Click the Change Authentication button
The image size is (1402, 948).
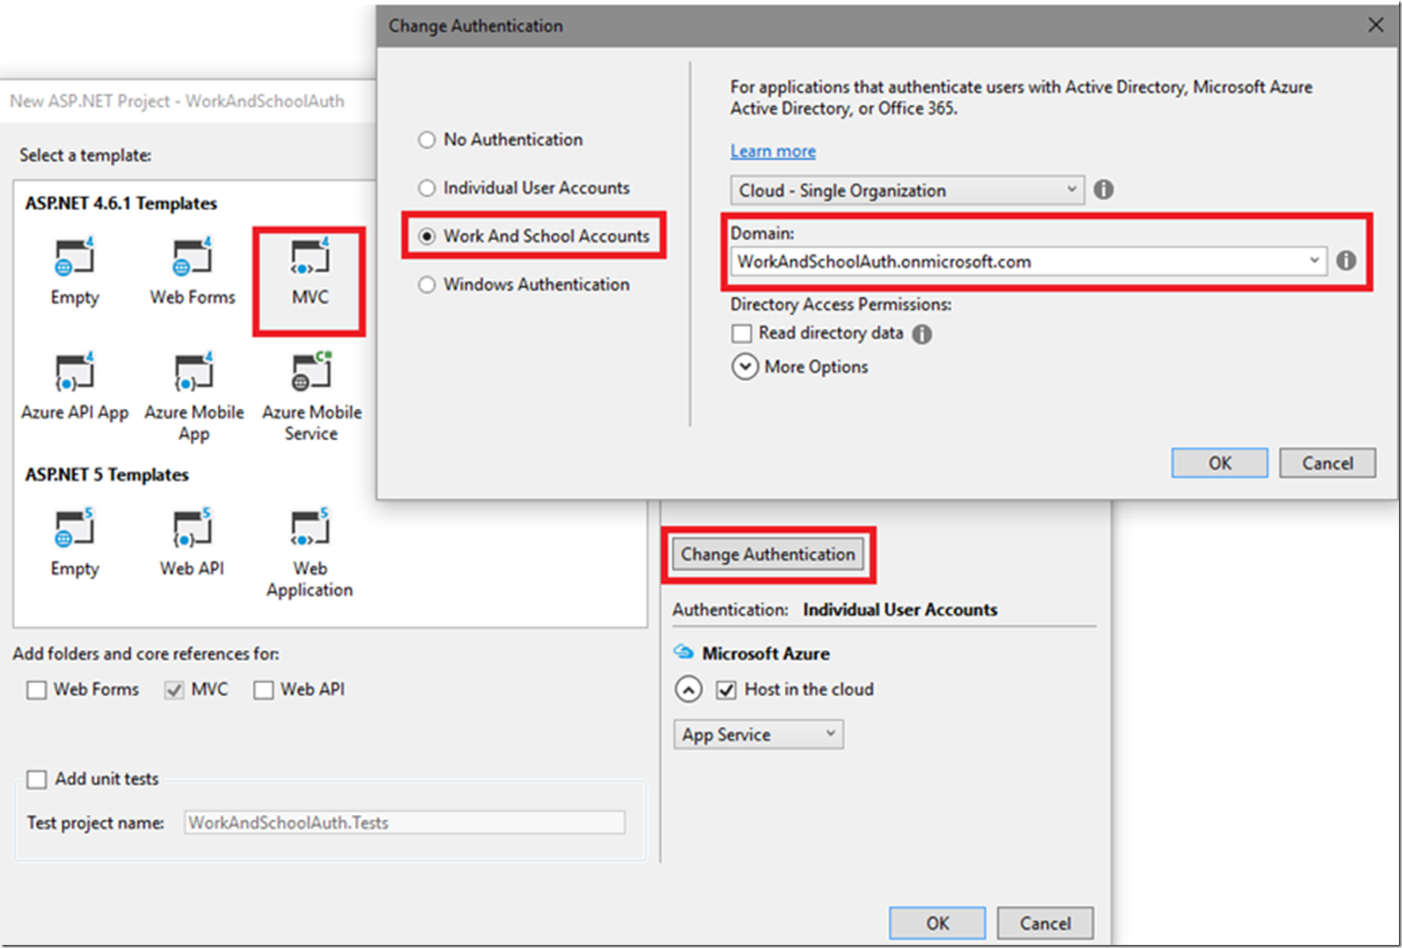[x=768, y=554]
